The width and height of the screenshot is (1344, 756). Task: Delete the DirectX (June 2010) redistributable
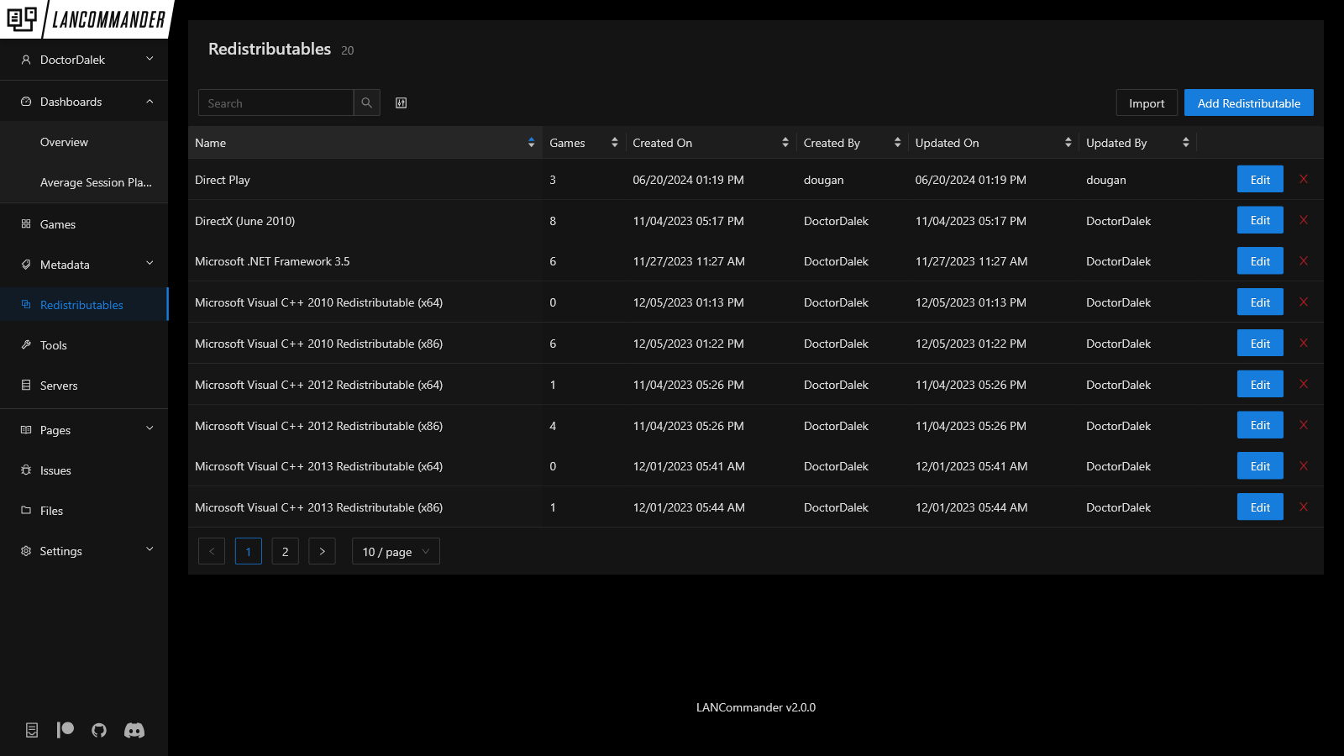pos(1304,220)
